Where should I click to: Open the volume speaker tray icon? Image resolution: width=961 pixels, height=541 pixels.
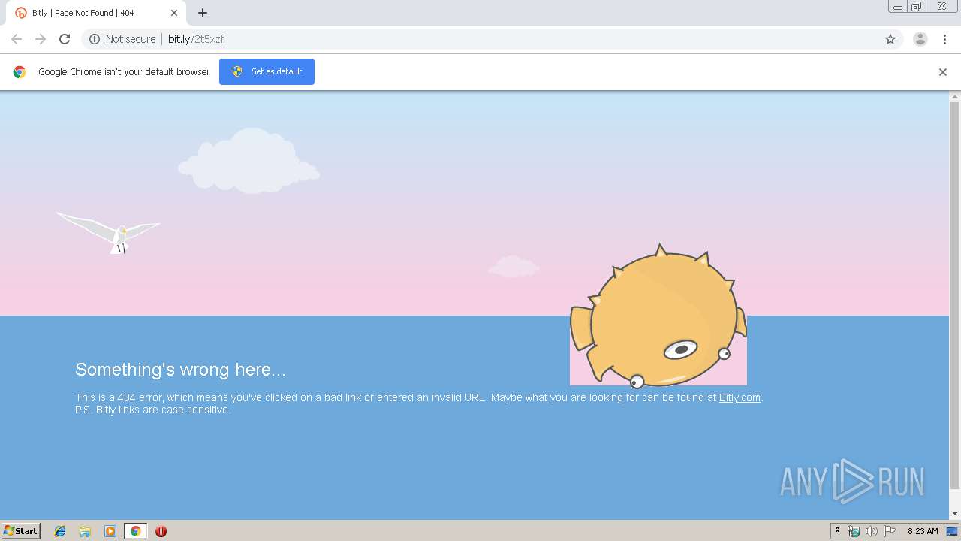pos(872,531)
